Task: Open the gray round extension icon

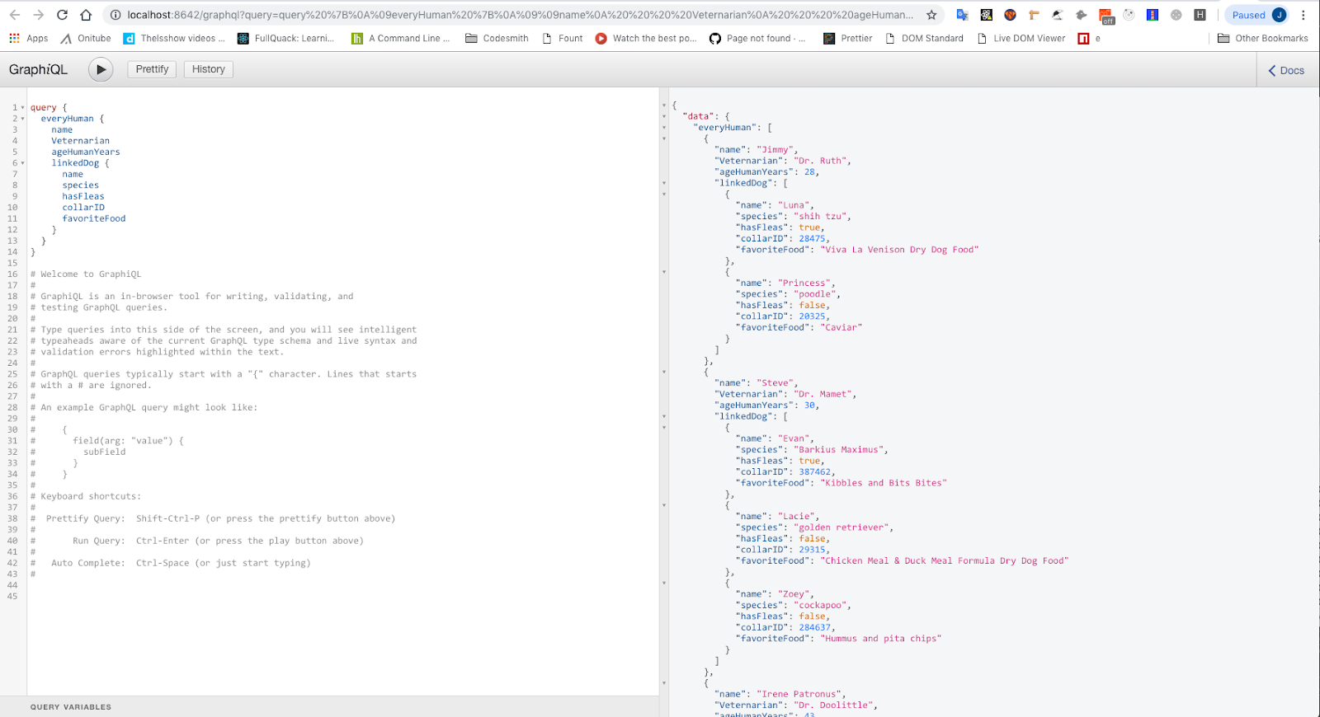Action: click(1176, 15)
